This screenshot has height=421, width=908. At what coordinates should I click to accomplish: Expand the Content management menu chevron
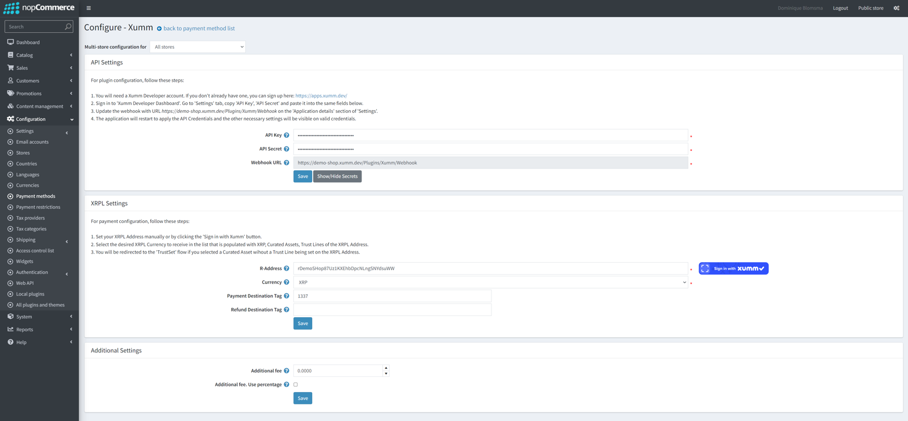point(71,106)
